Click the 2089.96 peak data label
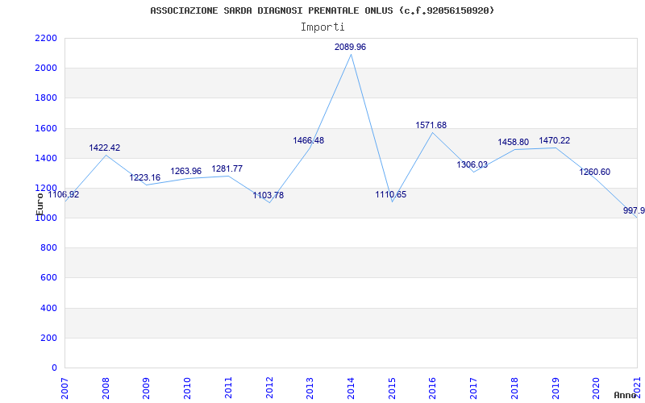The image size is (645, 403). (350, 47)
